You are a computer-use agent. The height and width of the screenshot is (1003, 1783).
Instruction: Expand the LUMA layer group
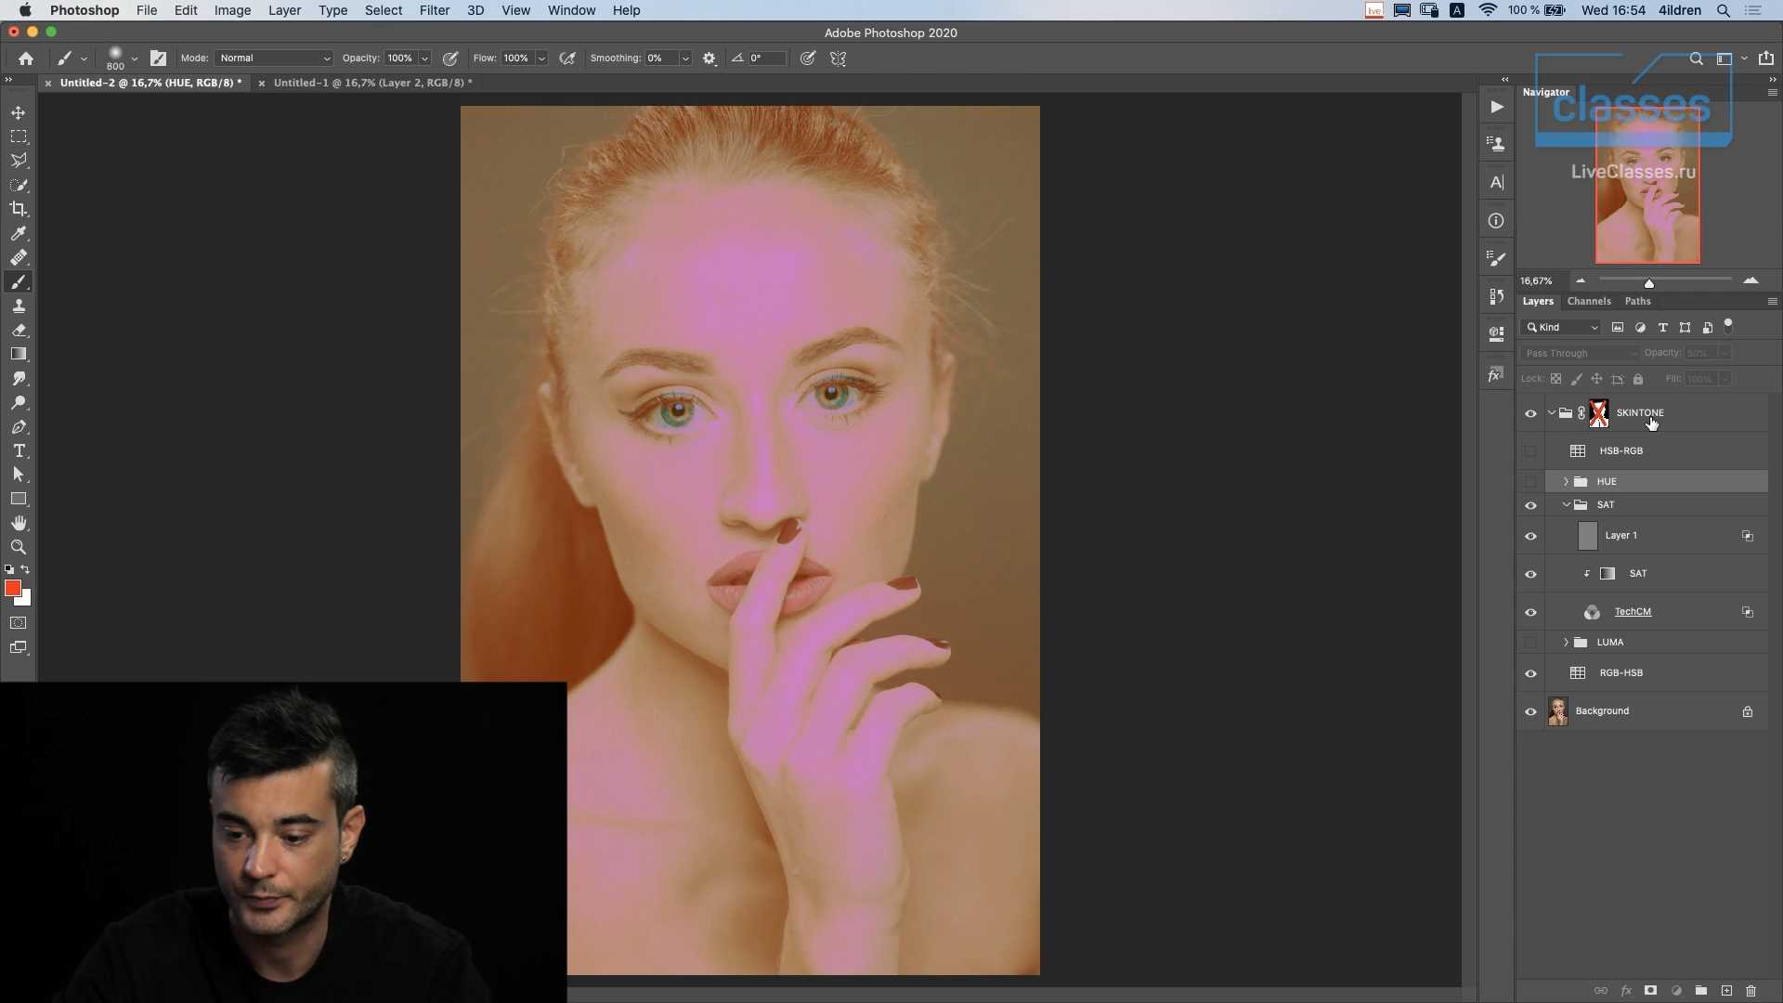(1566, 643)
